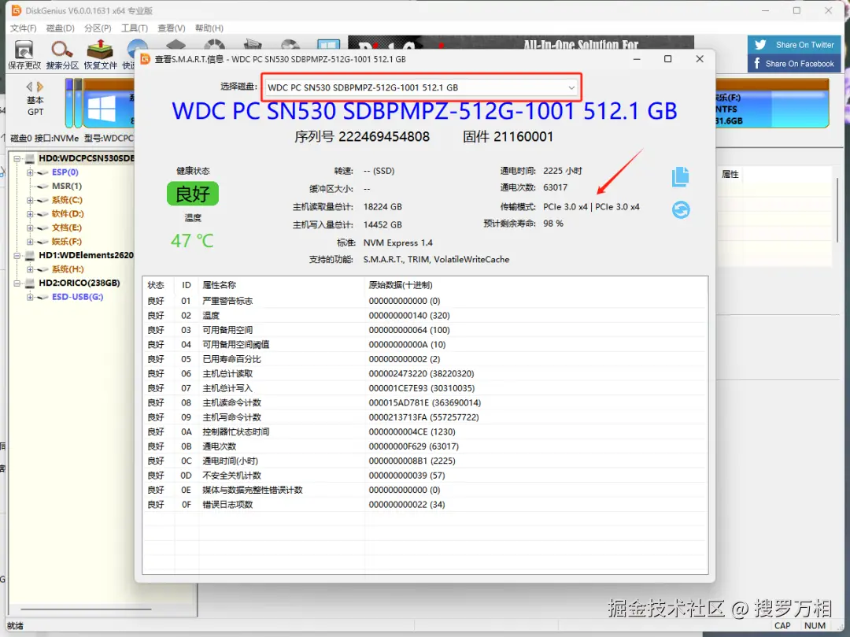
Task: Expand the 娱乐(F:) partition node
Action: pos(30,242)
